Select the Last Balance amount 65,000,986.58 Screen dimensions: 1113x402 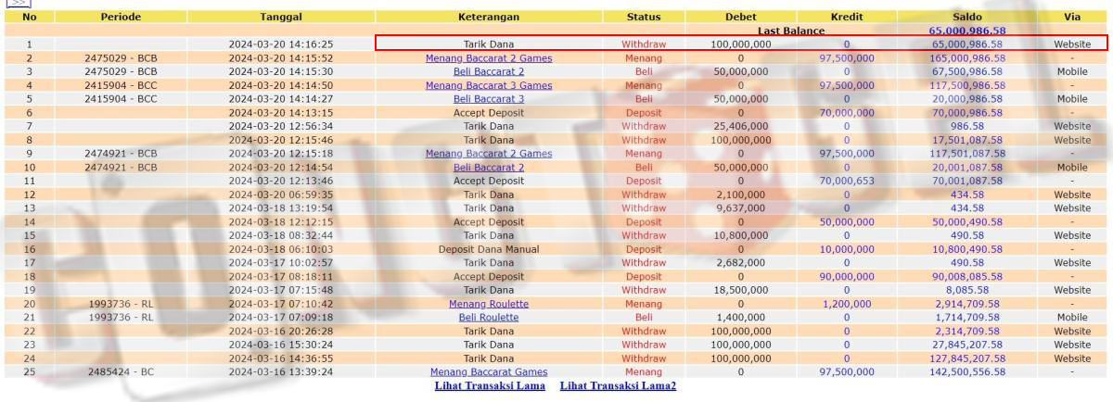tap(966, 31)
